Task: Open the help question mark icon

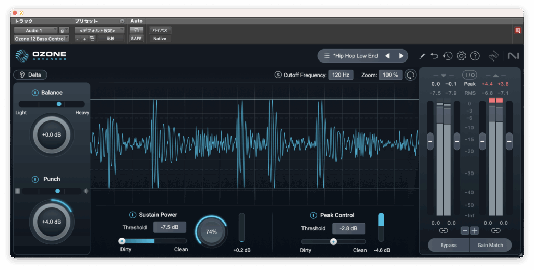Action: pyautogui.click(x=475, y=56)
